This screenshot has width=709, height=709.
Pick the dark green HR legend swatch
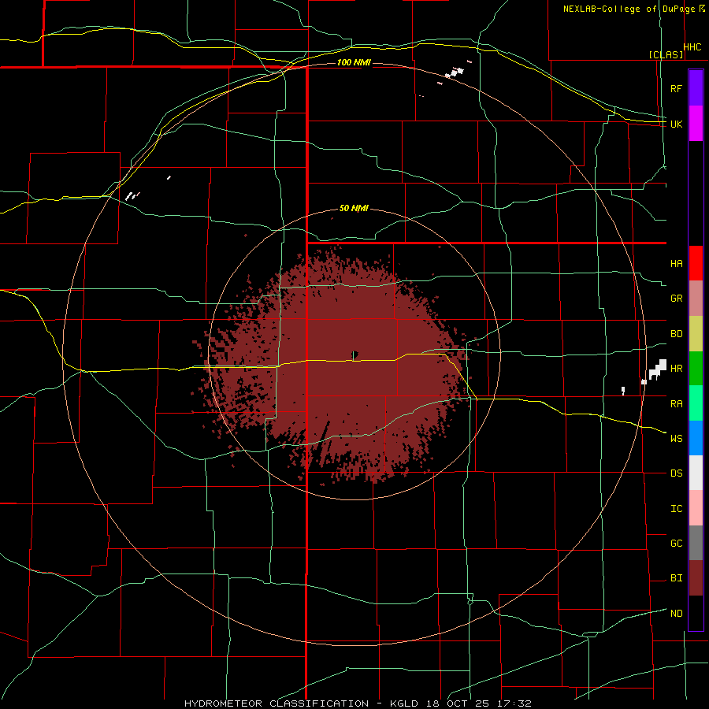pos(696,368)
